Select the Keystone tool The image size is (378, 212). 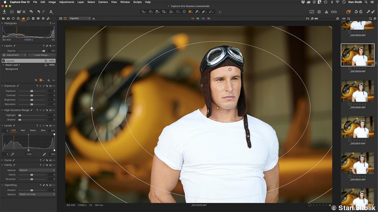178,11
